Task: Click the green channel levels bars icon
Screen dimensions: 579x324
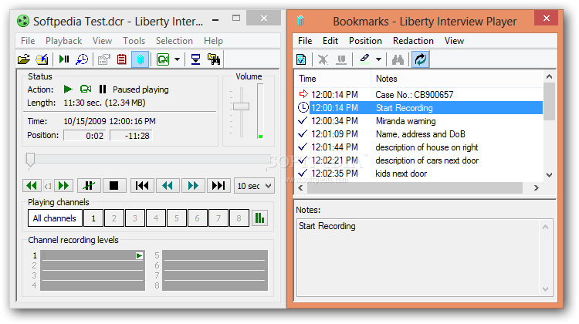Action: pyautogui.click(x=259, y=218)
